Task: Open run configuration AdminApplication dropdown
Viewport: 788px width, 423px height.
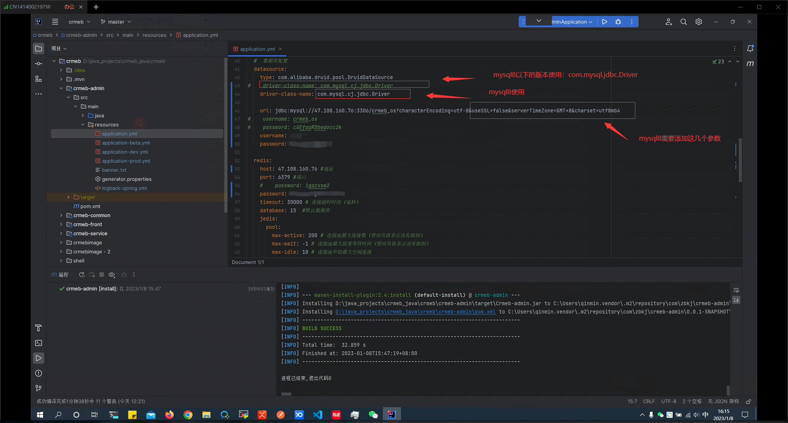Action: tap(572, 22)
